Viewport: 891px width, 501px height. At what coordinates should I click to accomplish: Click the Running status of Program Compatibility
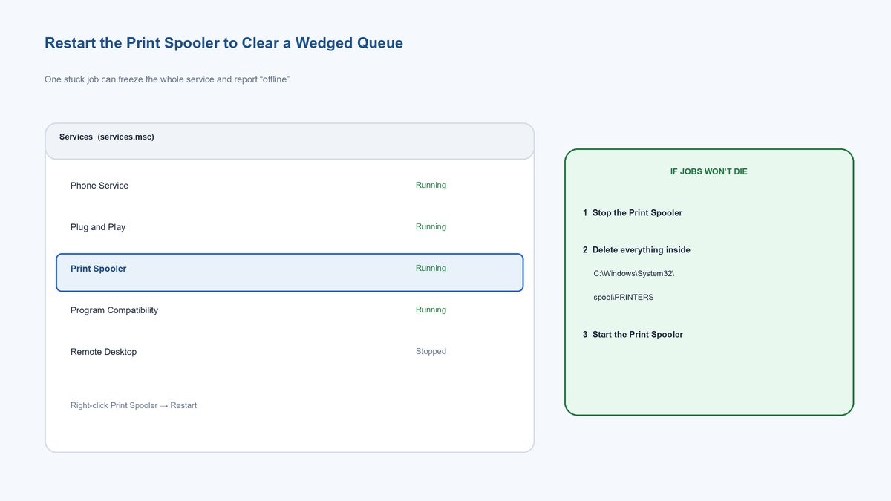tap(431, 310)
